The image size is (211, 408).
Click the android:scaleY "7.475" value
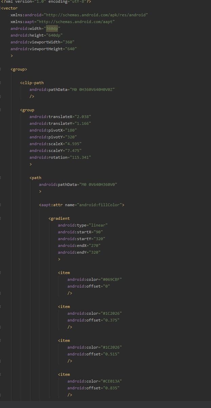click(x=72, y=151)
